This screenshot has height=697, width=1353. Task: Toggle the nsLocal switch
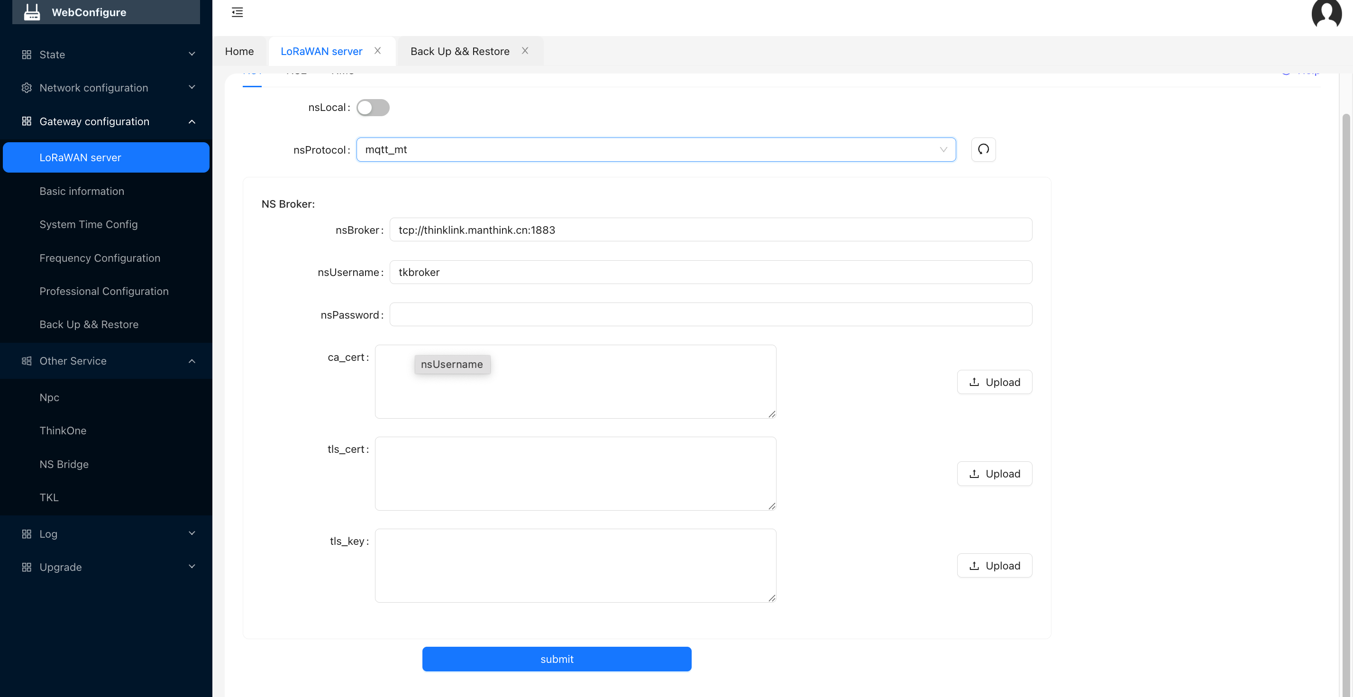coord(373,108)
